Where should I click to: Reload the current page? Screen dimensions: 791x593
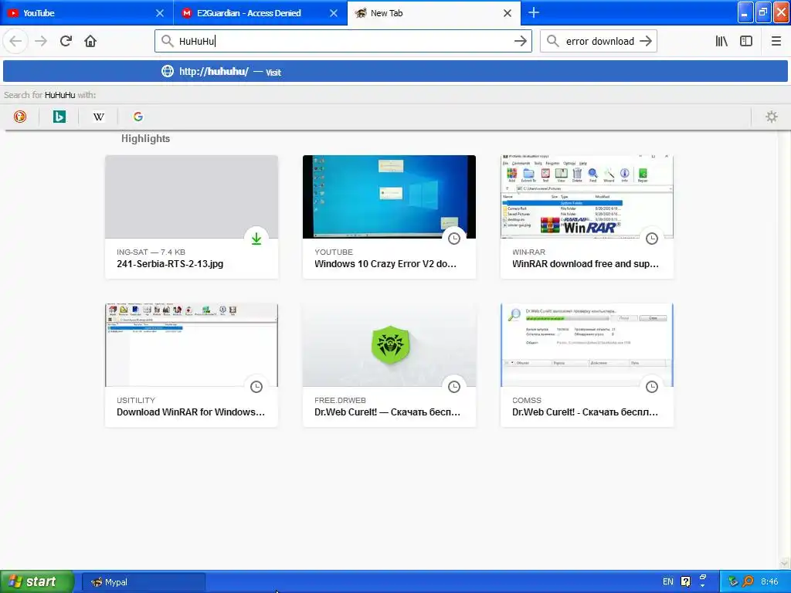click(x=66, y=42)
